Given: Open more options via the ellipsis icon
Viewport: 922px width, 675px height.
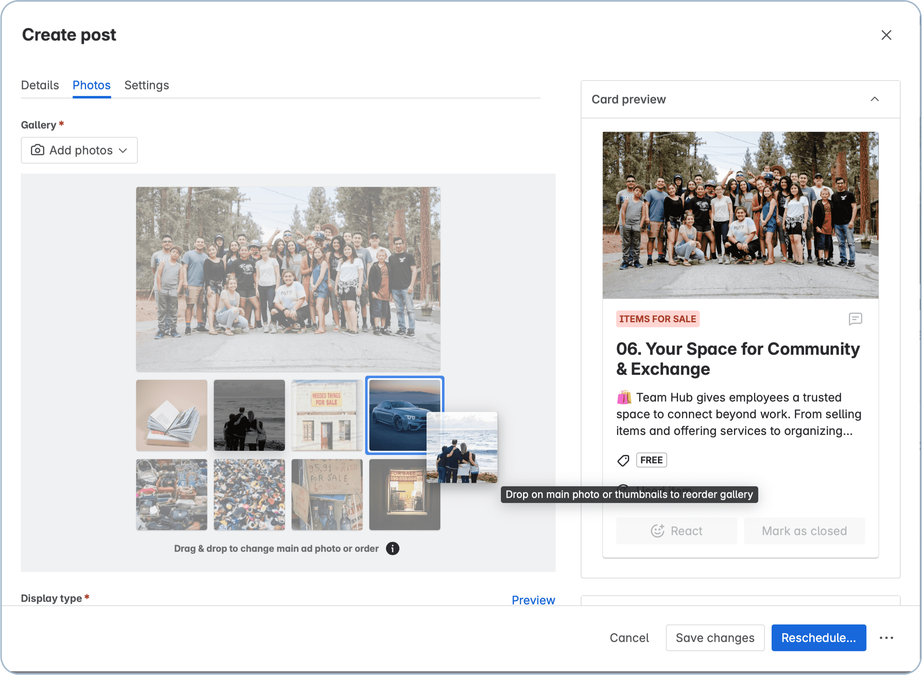Looking at the screenshot, I should click(x=886, y=638).
